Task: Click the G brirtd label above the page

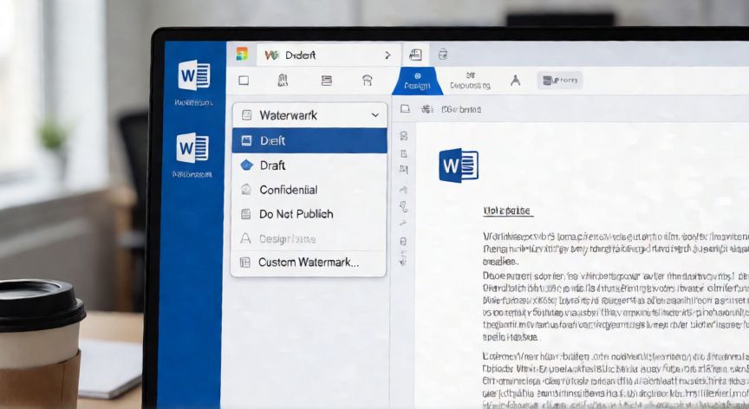Action: tap(461, 110)
